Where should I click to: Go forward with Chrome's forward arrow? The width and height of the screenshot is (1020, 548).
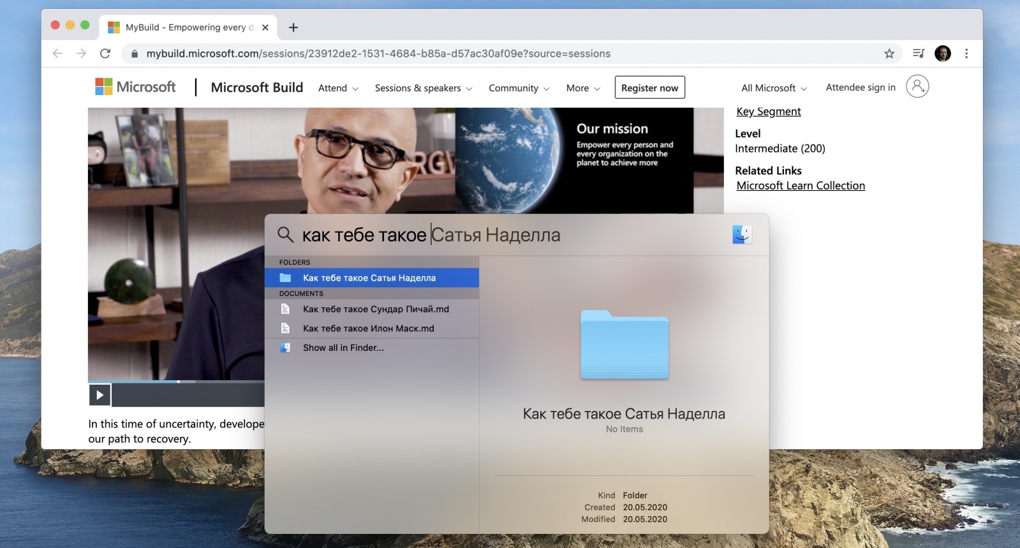click(x=81, y=54)
